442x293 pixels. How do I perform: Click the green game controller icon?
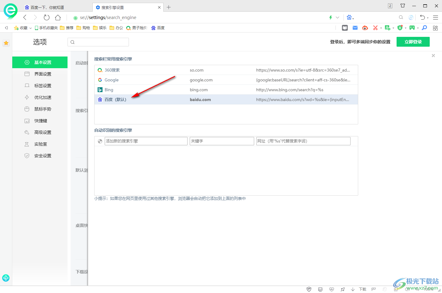coord(412,28)
